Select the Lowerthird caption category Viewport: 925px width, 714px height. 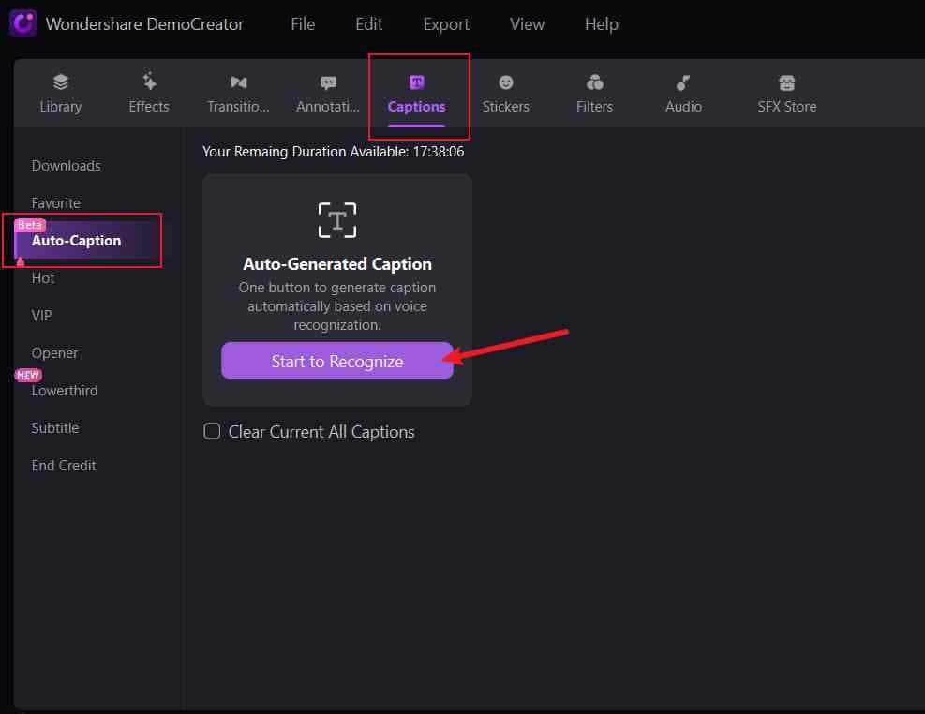(x=65, y=391)
